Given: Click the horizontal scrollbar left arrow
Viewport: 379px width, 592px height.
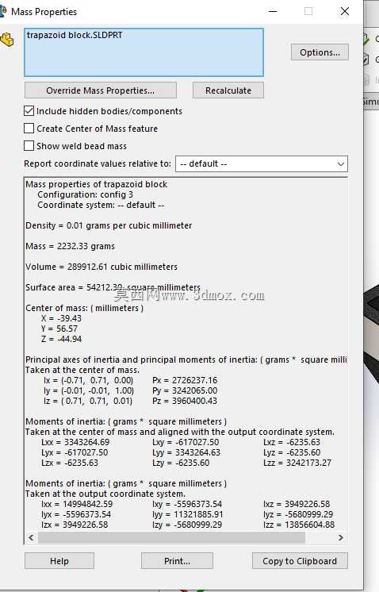Looking at the screenshot, I should 31,537.
